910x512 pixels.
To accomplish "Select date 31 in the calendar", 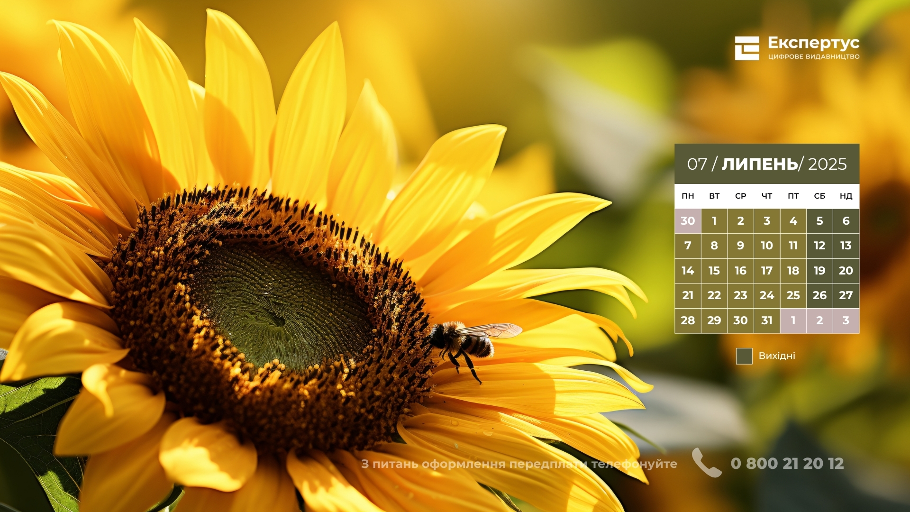I will 767,320.
